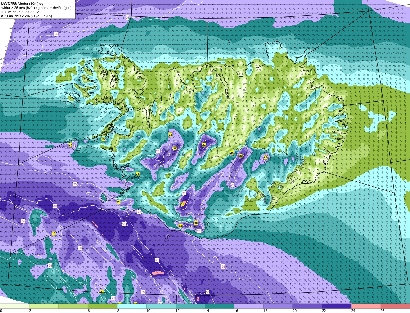The width and height of the screenshot is (410, 313).
Task: Click the title line 'UWC/IG: Vindur (10m) og'
Action: click(22, 3)
